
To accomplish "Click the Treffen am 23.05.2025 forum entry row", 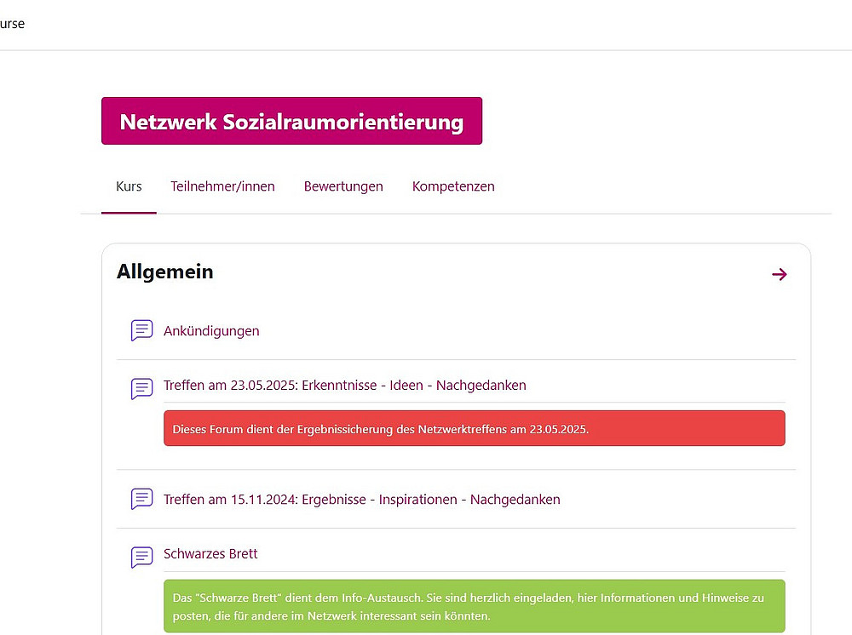I will [x=345, y=385].
